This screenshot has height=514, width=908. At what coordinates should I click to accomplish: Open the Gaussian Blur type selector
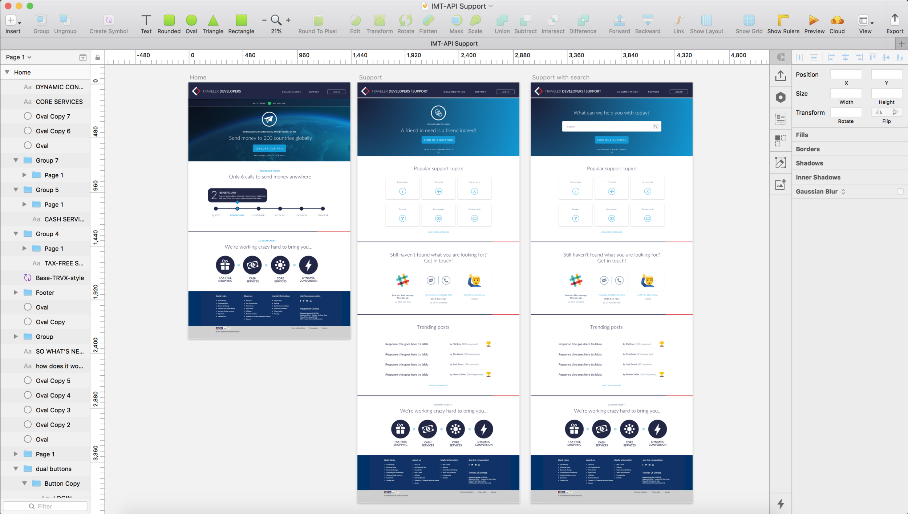[x=843, y=192]
